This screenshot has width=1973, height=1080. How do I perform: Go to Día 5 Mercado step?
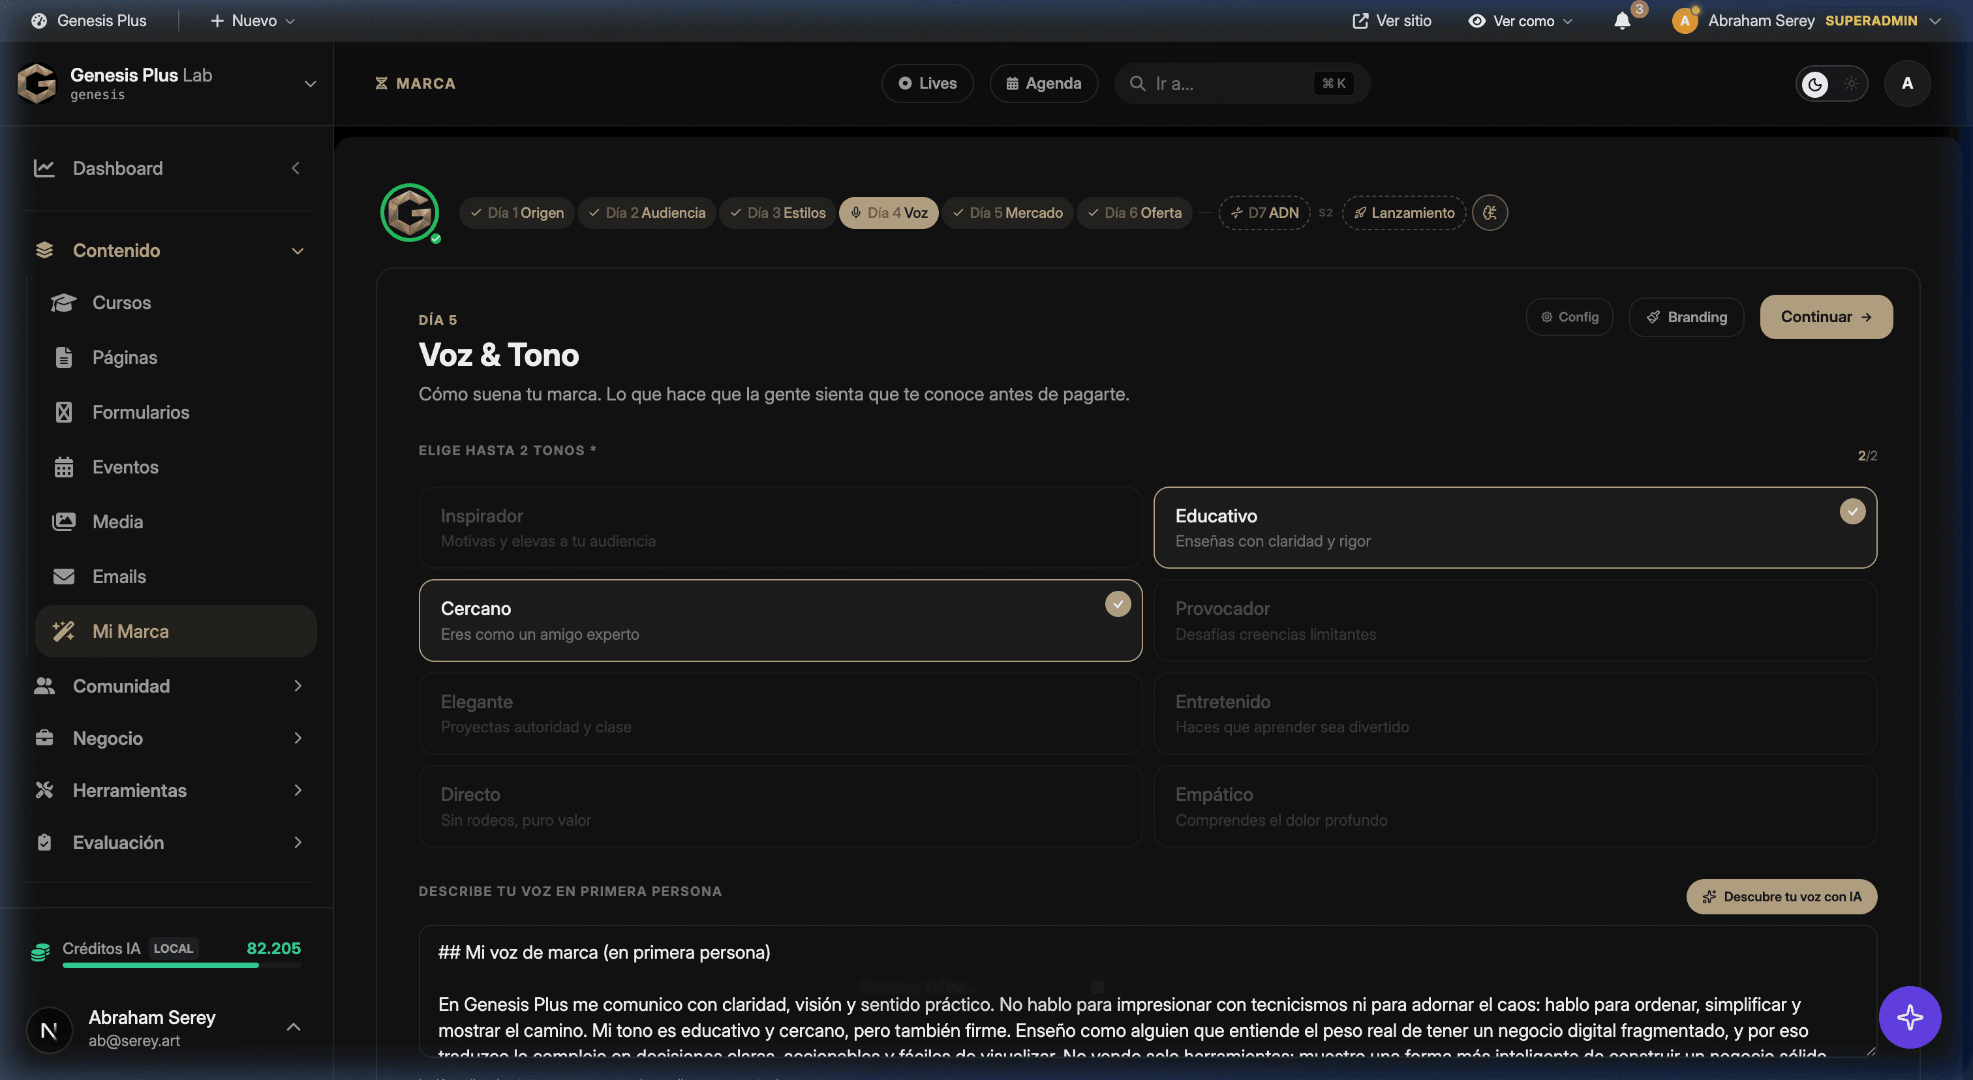coord(1008,213)
